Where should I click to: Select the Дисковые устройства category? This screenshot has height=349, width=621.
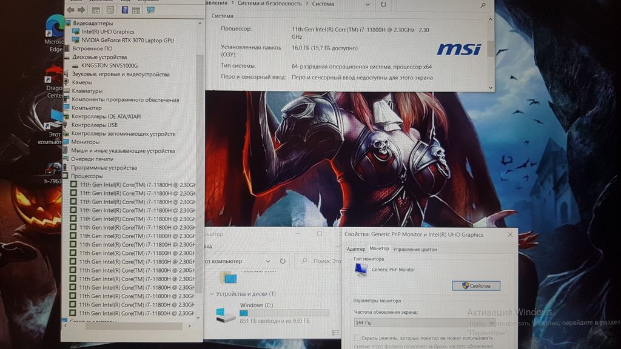click(99, 57)
